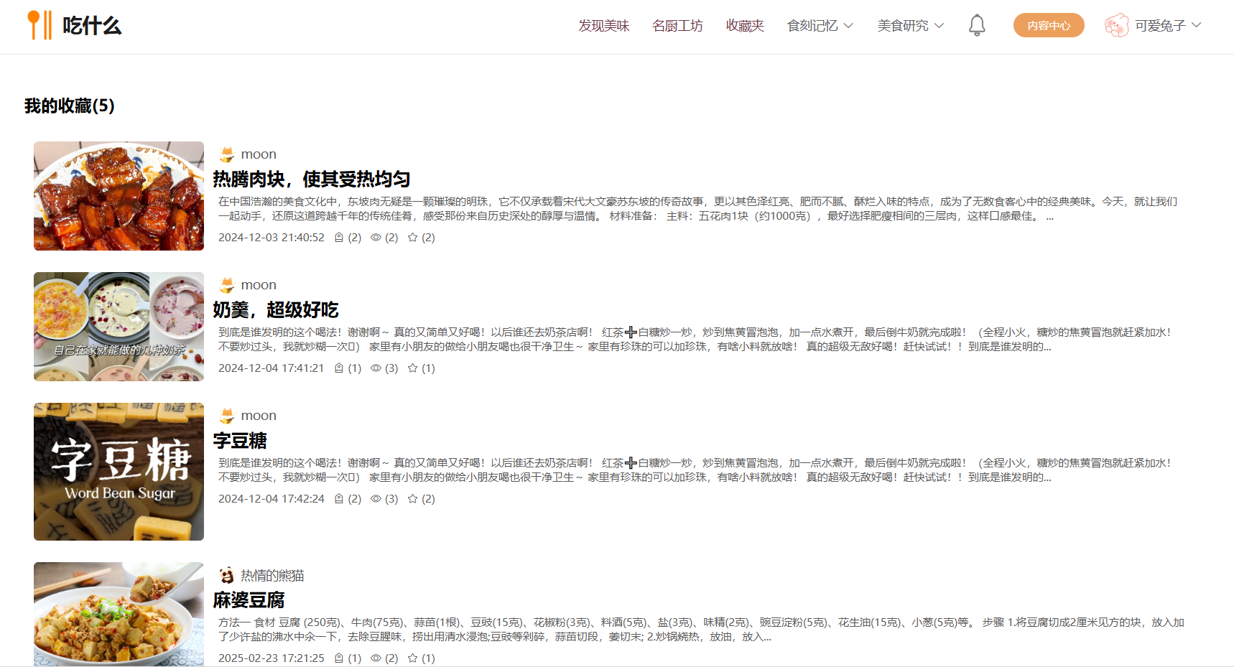1234x667 pixels.
Task: Click star favorite icon on 热腾肉块 post
Action: [413, 238]
